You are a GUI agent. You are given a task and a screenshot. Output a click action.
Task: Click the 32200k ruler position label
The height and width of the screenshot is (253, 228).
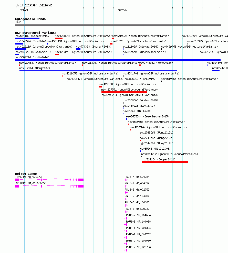pyautogui.click(x=123, y=10)
